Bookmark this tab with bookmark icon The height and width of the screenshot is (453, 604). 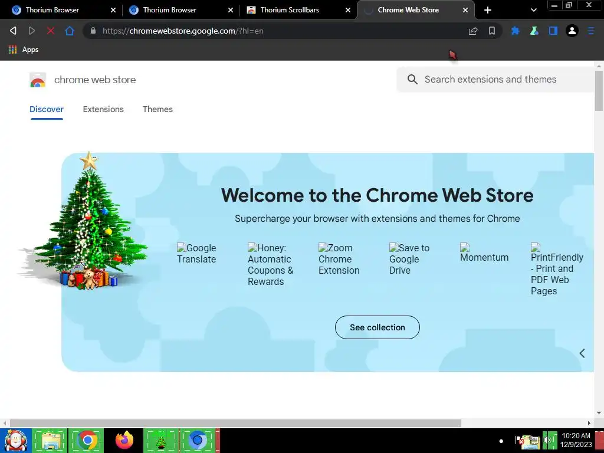click(x=492, y=31)
